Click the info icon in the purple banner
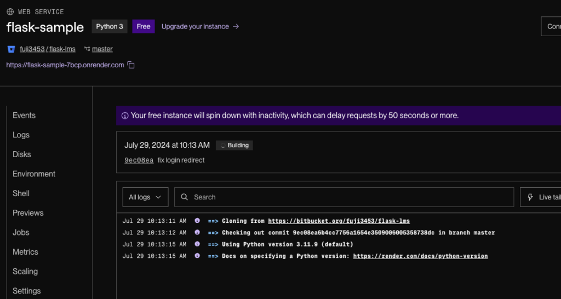Viewport: 561px width, 299px height. click(125, 116)
